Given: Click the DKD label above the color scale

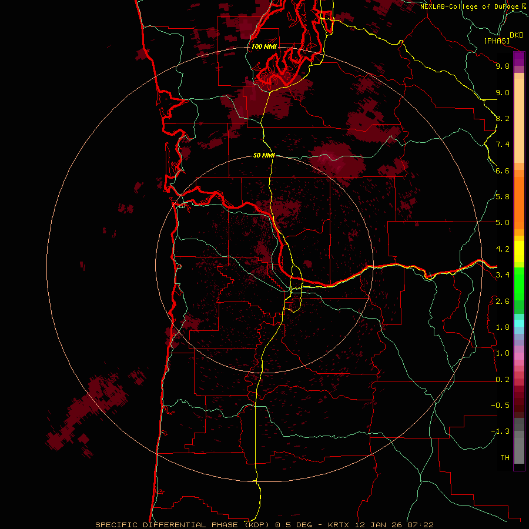Looking at the screenshot, I should click(517, 35).
